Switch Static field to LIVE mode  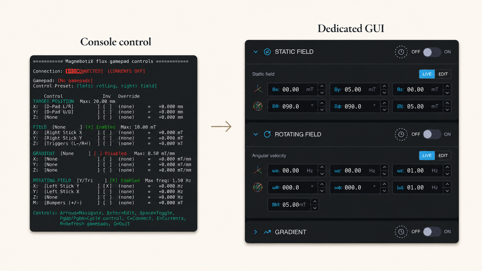tap(427, 74)
